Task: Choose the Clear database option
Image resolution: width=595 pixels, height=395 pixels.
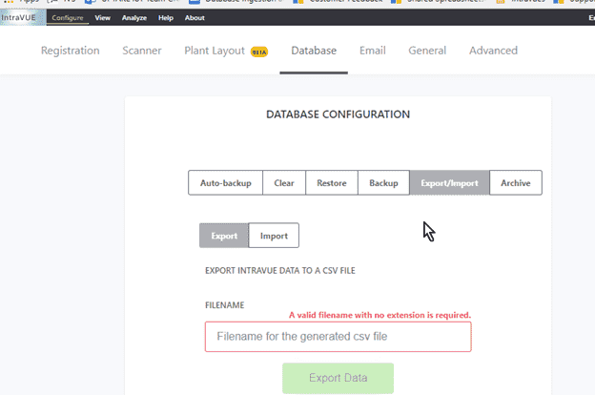Action: point(284,182)
